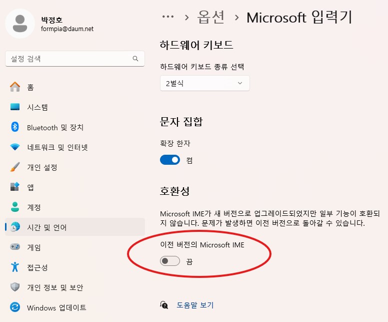
Task: Click the help headset icon
Action: click(164, 305)
